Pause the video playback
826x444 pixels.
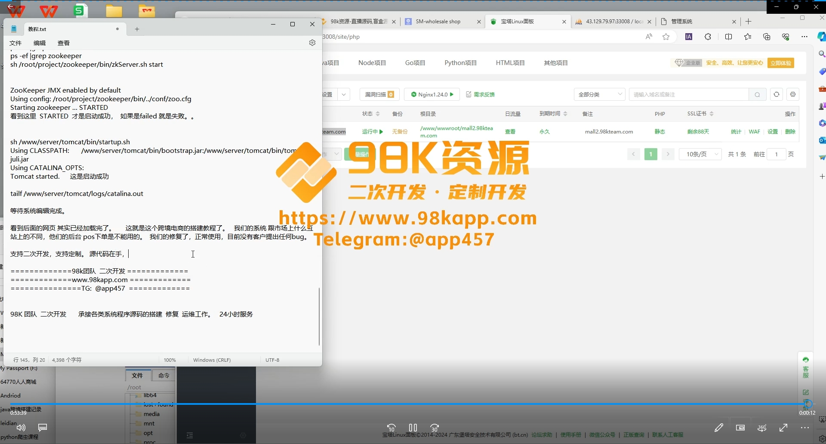413,428
